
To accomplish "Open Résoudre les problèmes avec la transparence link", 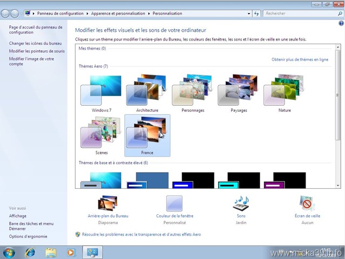I will (141, 234).
